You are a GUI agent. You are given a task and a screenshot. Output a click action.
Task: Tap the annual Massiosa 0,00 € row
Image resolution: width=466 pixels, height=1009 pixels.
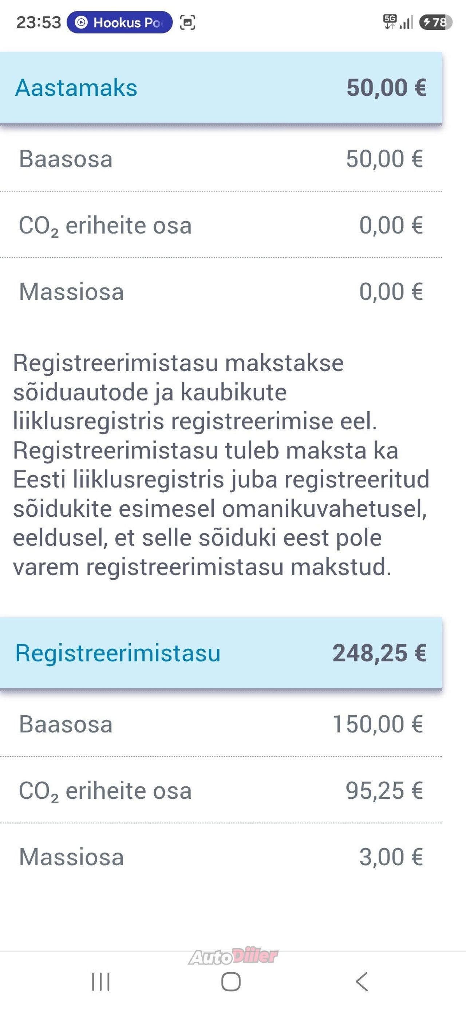221,292
